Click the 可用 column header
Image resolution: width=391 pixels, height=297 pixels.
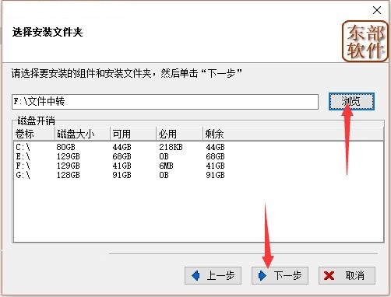coord(133,134)
